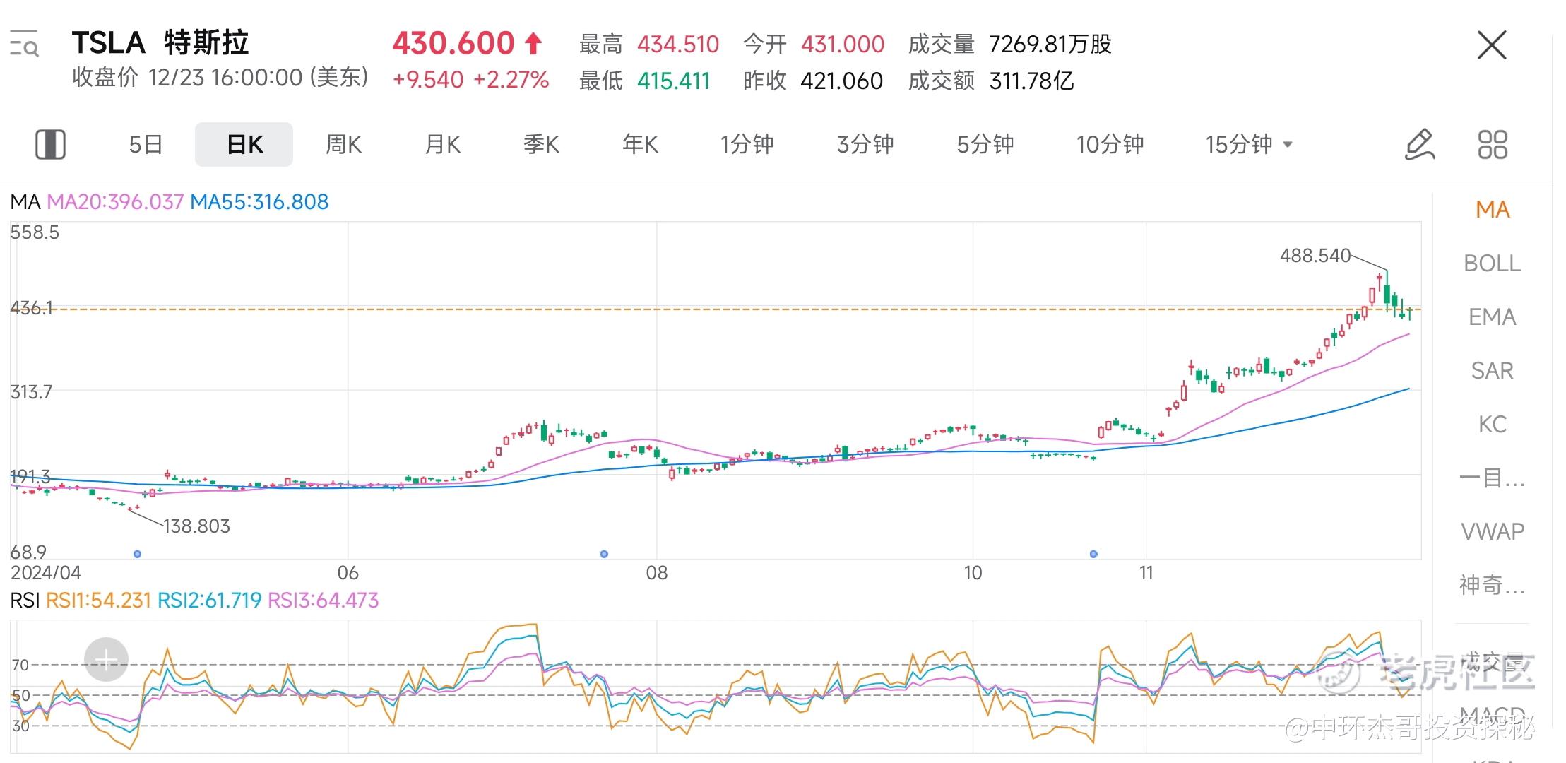Toggle the split panel layout icon
Image resolution: width=1566 pixels, height=763 pixels.
coord(50,144)
